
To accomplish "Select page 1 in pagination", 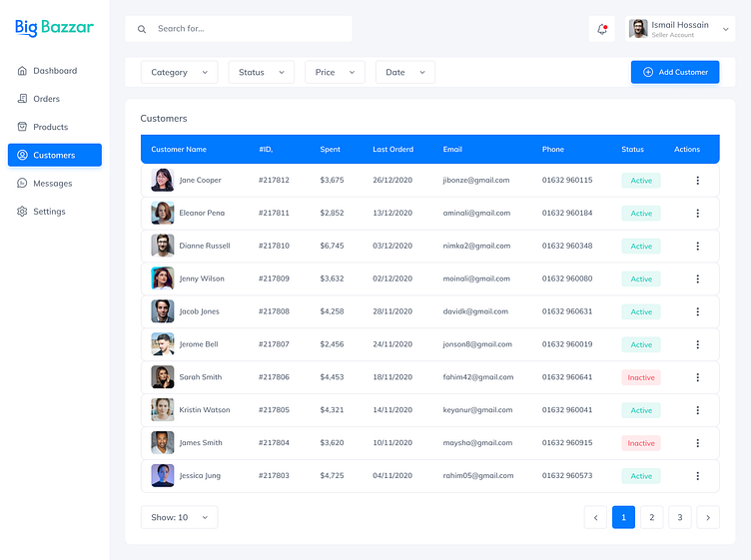I will coord(623,517).
